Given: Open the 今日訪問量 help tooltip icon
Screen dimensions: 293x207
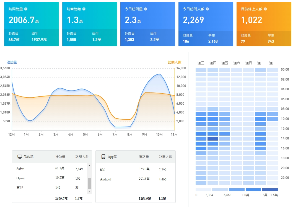Looking at the screenshot, I should click(146, 9).
